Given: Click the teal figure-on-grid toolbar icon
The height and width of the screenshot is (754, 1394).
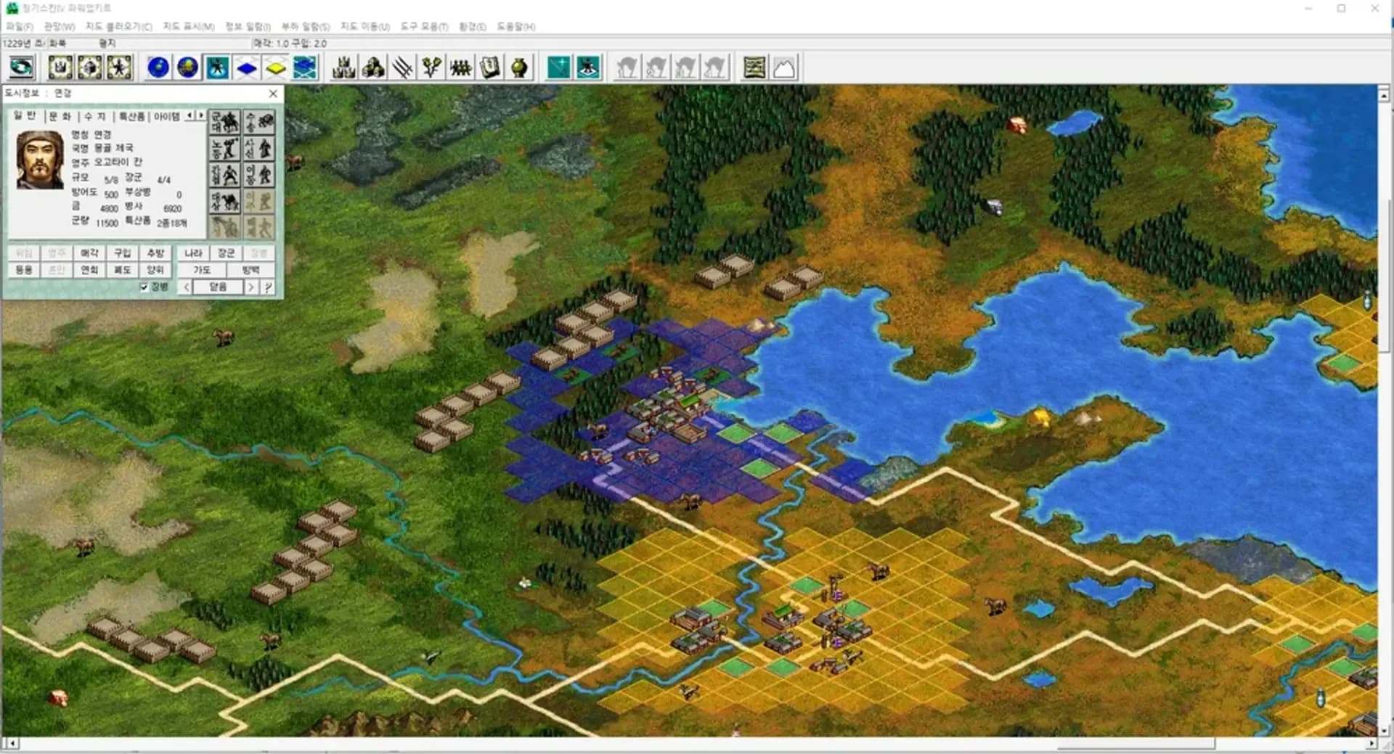Looking at the screenshot, I should (x=588, y=68).
